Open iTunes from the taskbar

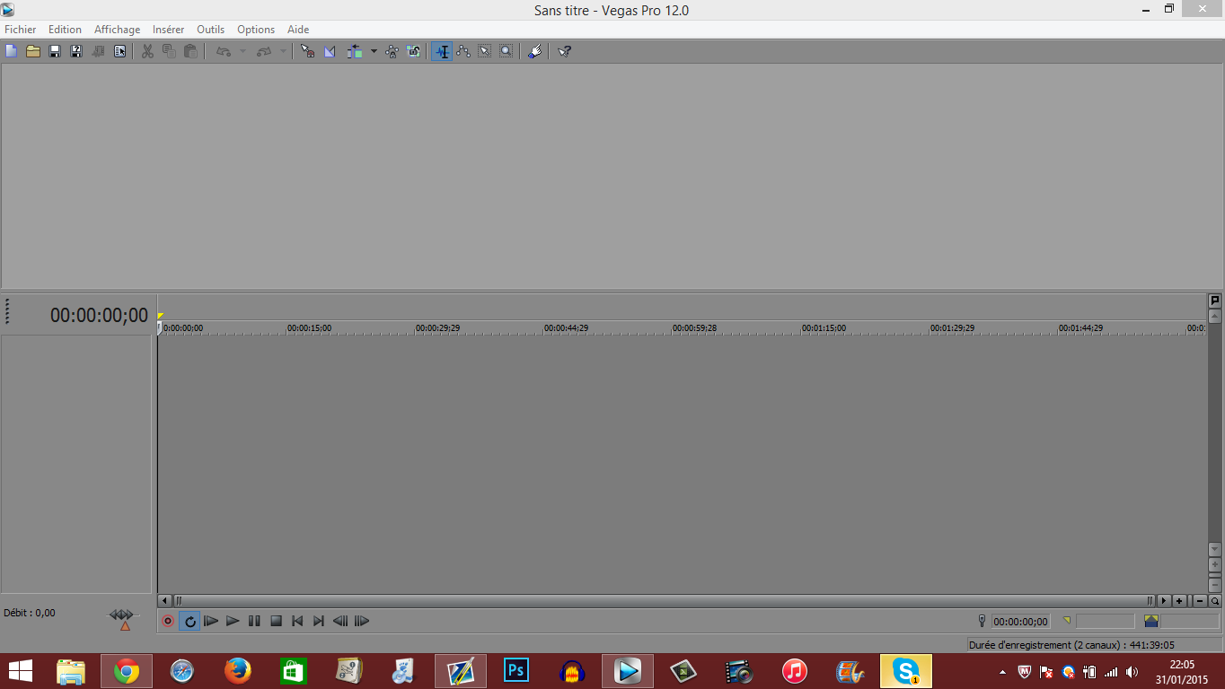click(795, 670)
